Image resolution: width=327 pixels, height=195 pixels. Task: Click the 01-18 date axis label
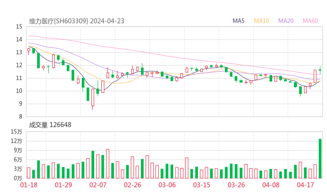point(29,185)
